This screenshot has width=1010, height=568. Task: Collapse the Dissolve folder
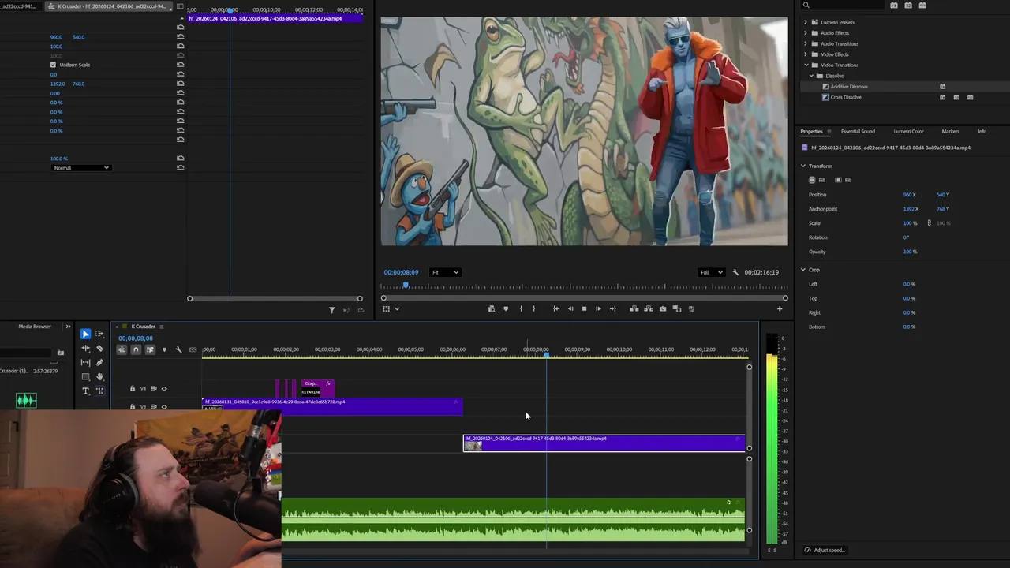[812, 76]
